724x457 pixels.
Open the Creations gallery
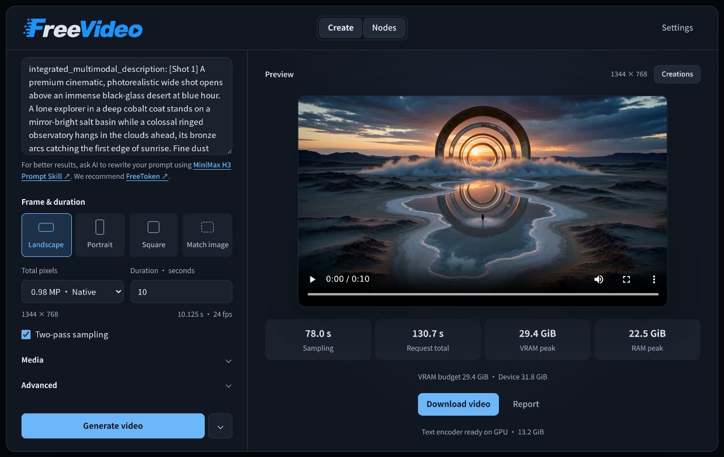677,74
